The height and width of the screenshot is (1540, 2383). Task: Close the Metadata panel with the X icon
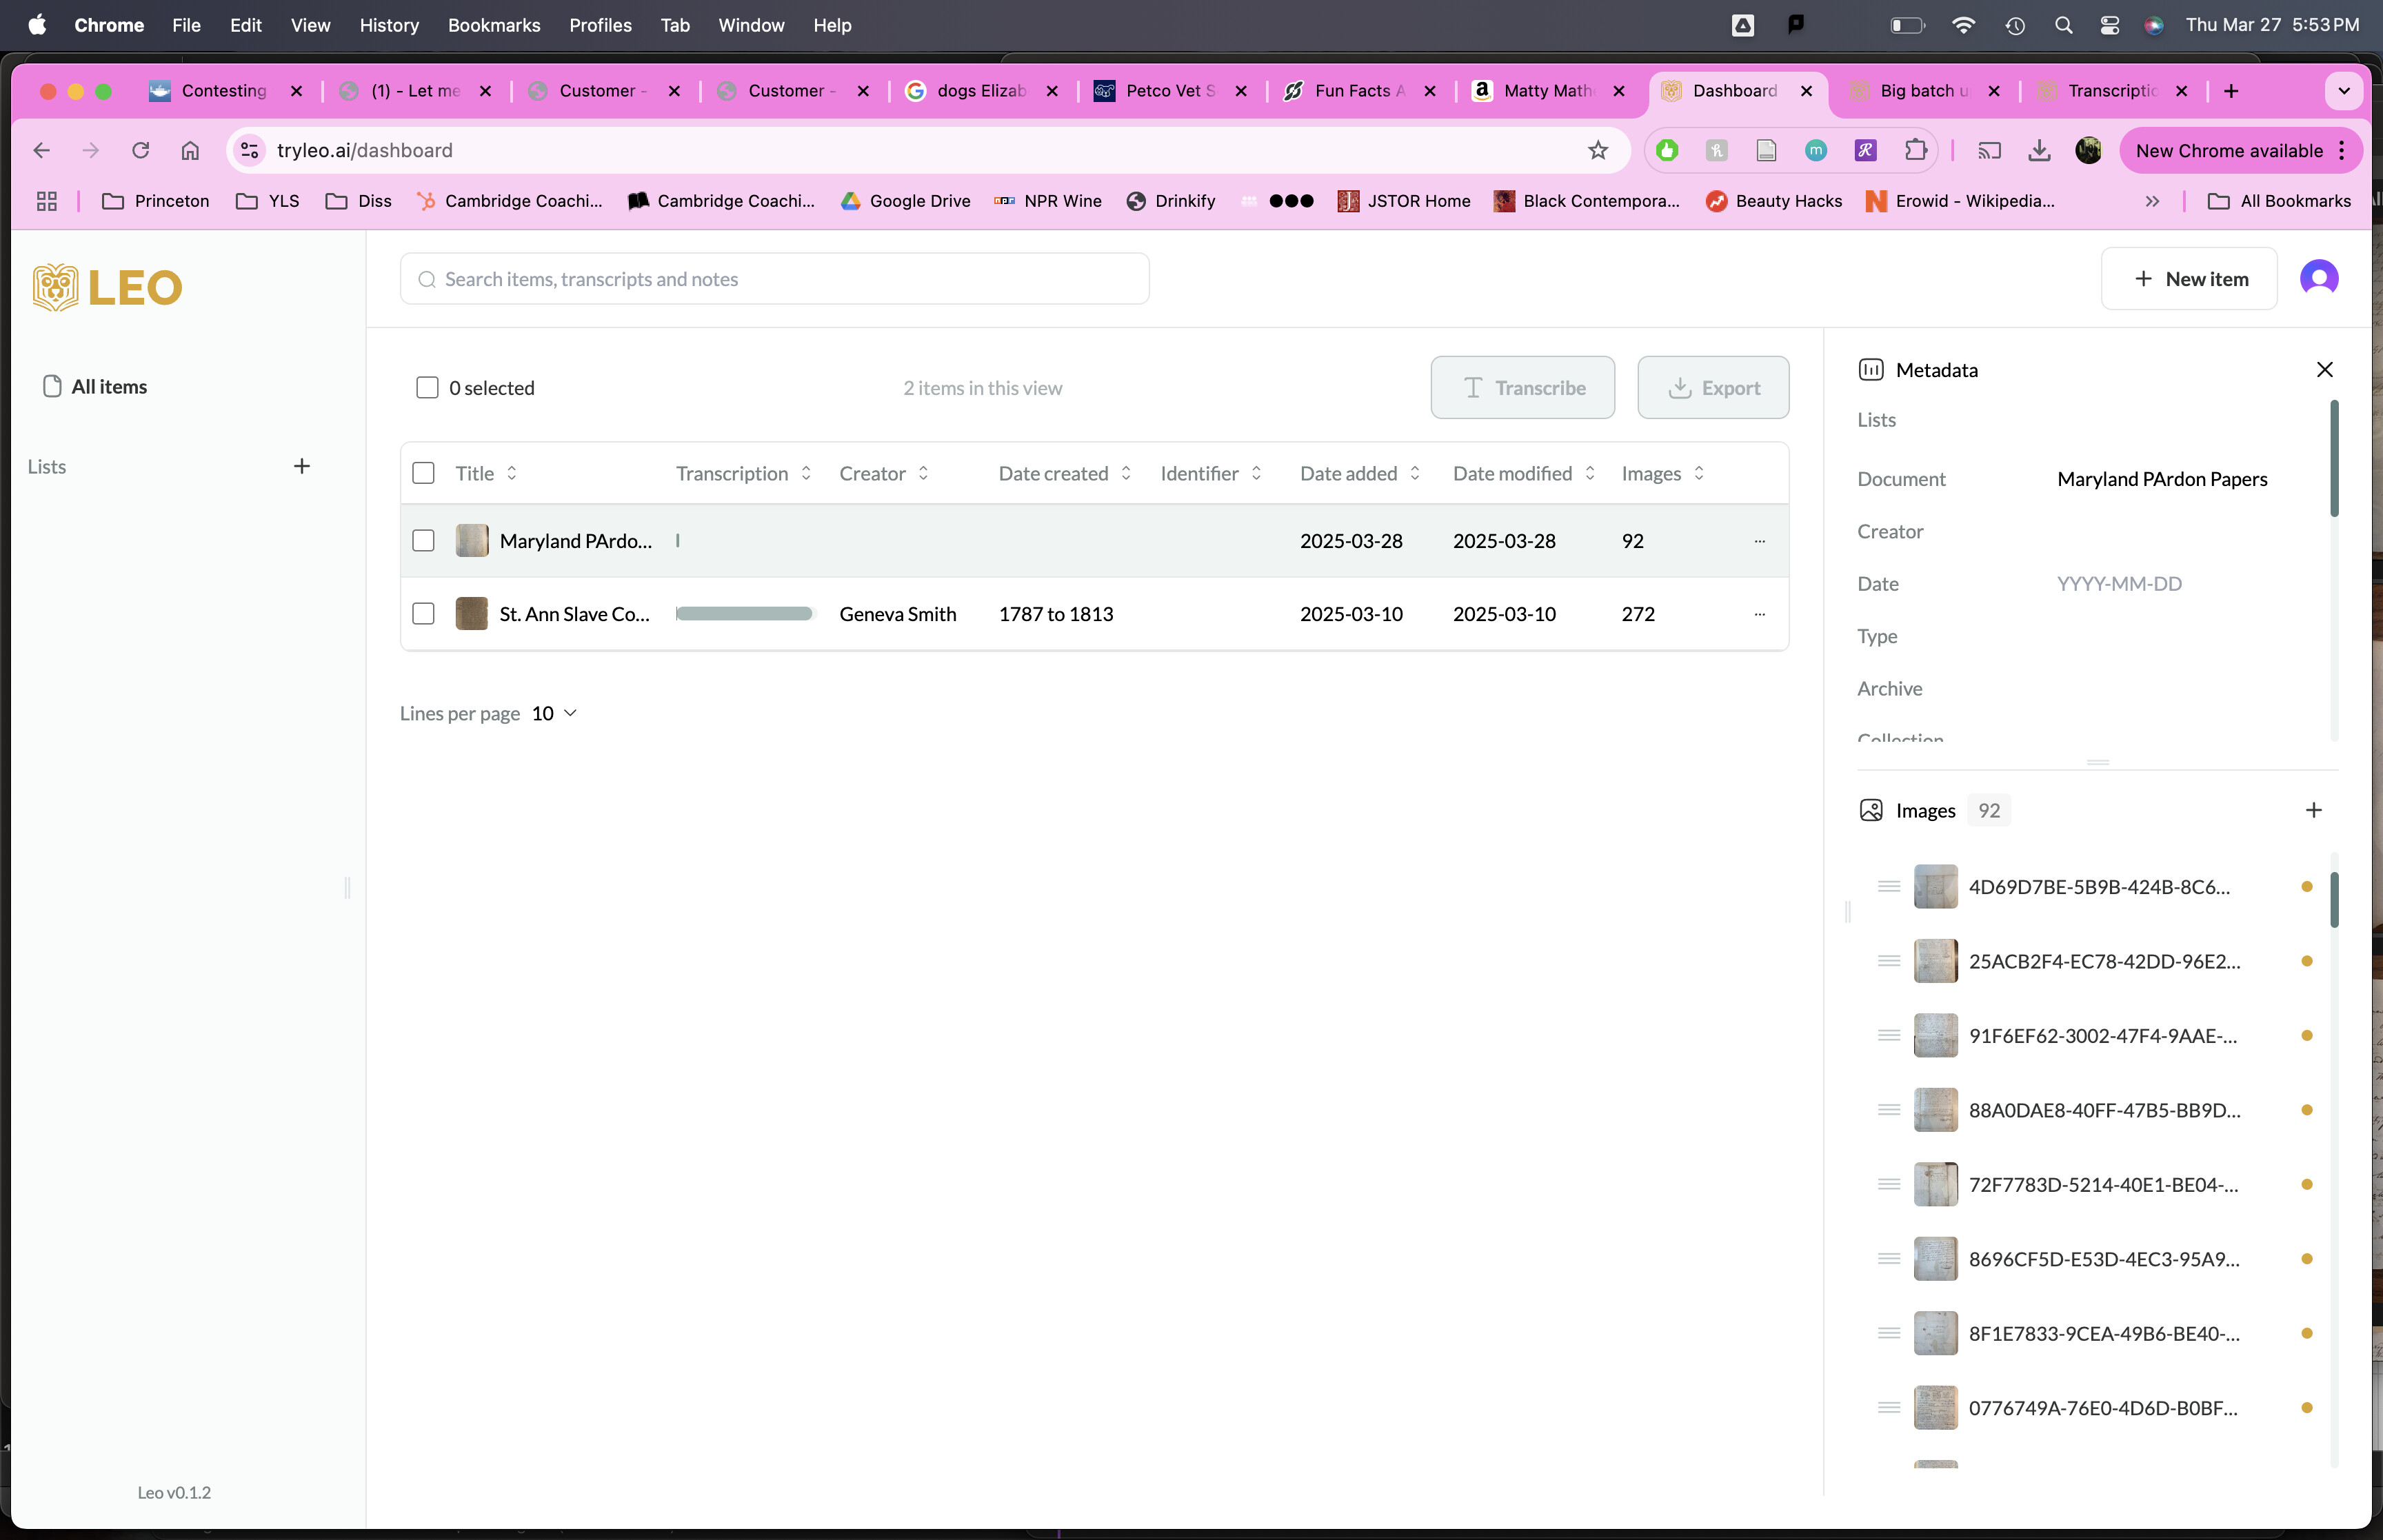[x=2324, y=369]
